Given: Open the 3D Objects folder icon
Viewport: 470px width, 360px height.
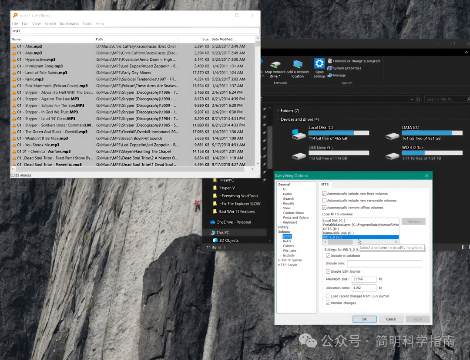Looking at the screenshot, I should pos(215,240).
